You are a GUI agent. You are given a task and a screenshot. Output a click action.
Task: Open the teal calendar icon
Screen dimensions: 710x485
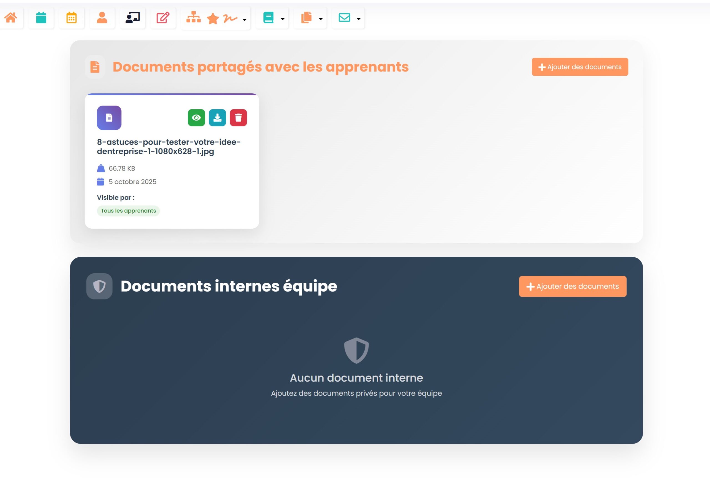pos(41,18)
